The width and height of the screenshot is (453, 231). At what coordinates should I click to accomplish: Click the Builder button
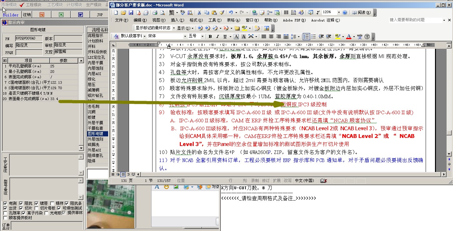(x=11, y=15)
